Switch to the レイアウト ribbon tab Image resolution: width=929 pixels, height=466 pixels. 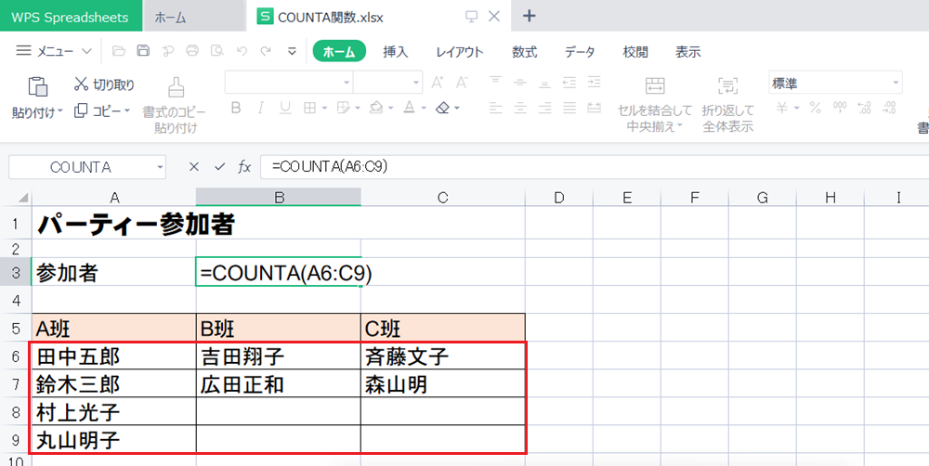460,51
